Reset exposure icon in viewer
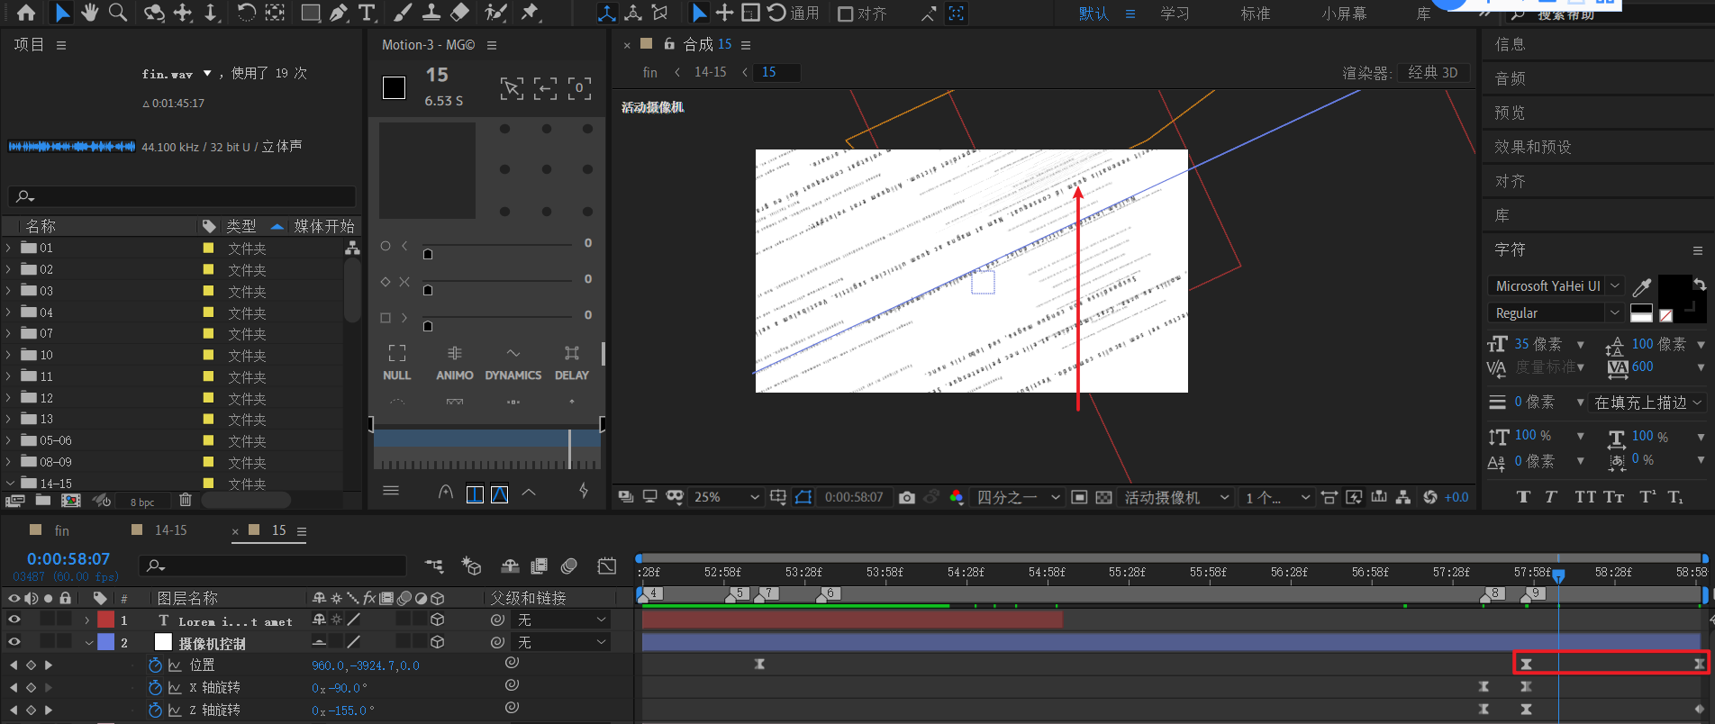This screenshot has height=724, width=1715. 1429,497
